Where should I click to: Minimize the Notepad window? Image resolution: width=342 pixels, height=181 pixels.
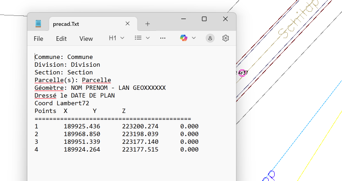pos(184,19)
